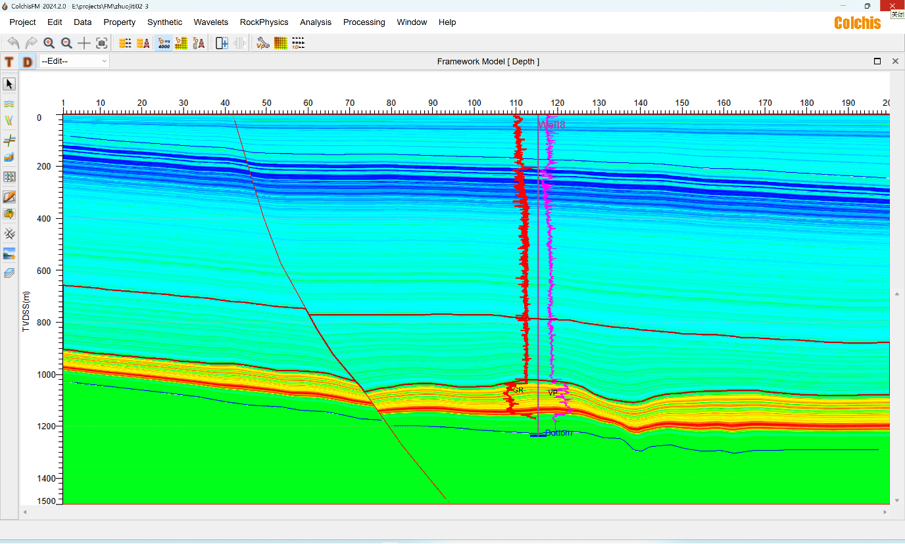Click the horizontal scrollbar left arrow
The image size is (905, 544).
coord(25,512)
